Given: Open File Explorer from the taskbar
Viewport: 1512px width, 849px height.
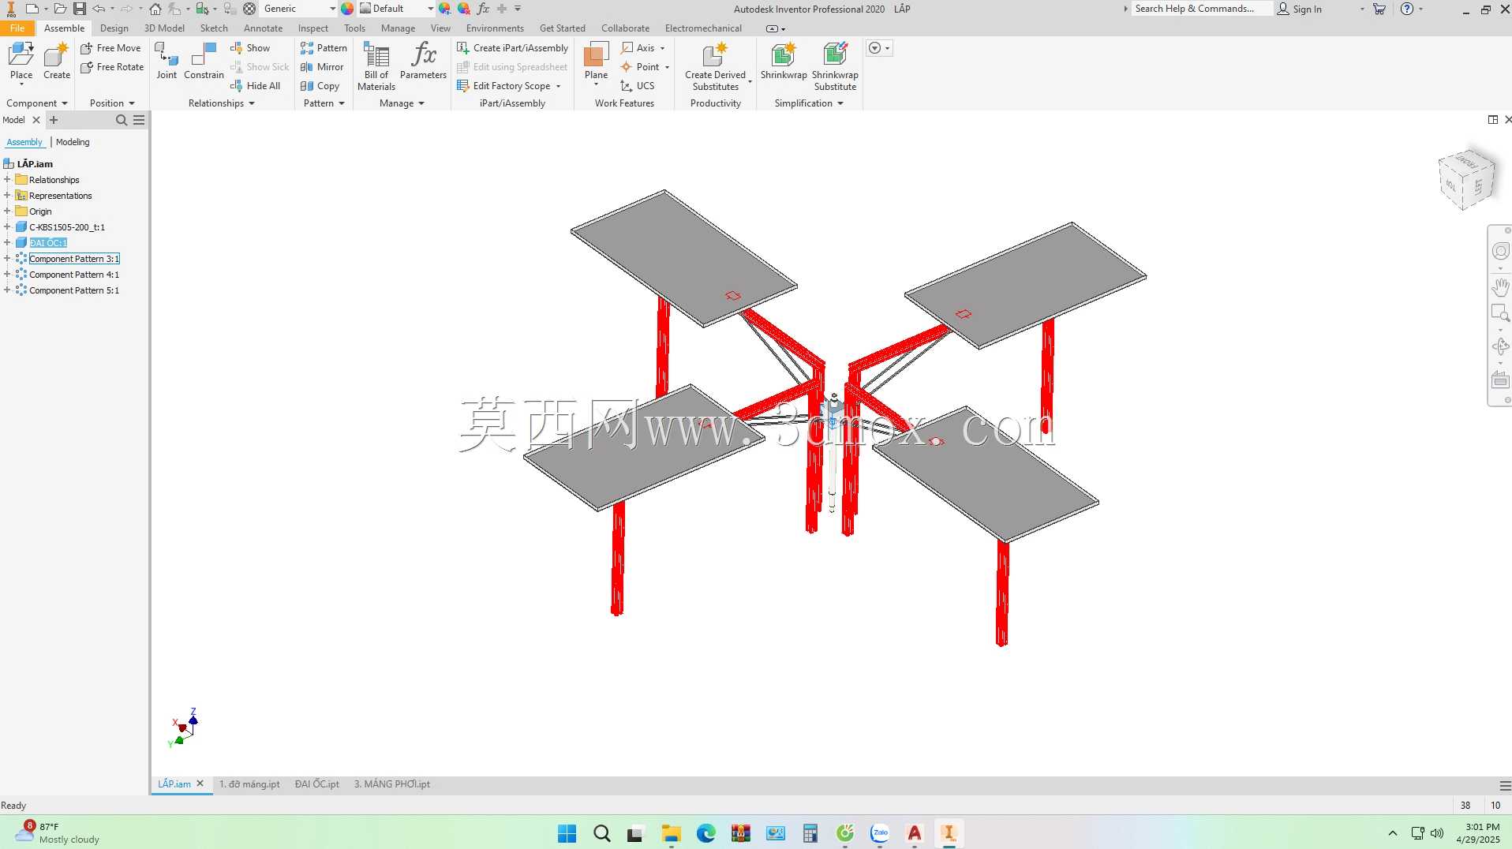Looking at the screenshot, I should click(x=672, y=833).
